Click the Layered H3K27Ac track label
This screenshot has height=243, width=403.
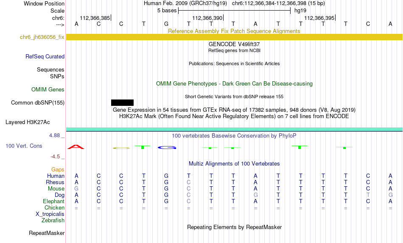pyautogui.click(x=28, y=122)
